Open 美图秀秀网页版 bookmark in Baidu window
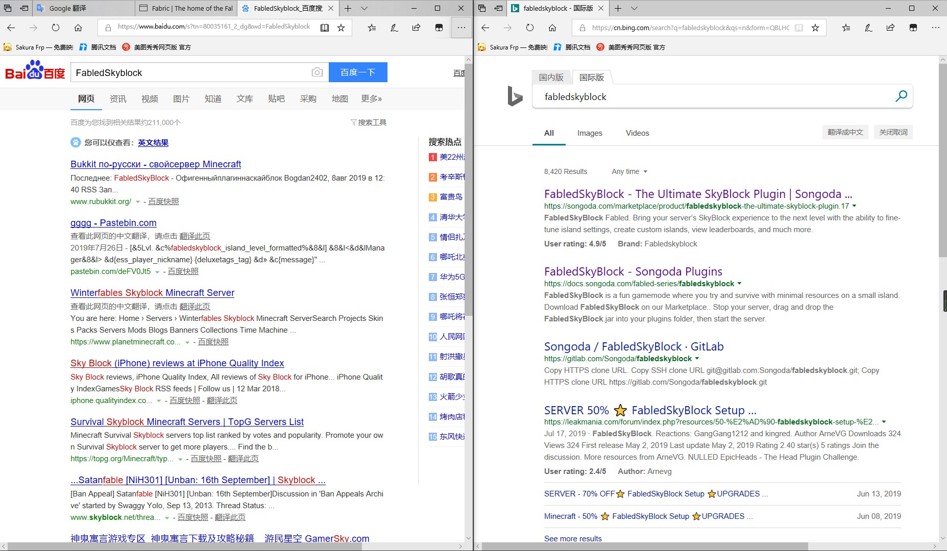This screenshot has width=947, height=551. tap(156, 47)
